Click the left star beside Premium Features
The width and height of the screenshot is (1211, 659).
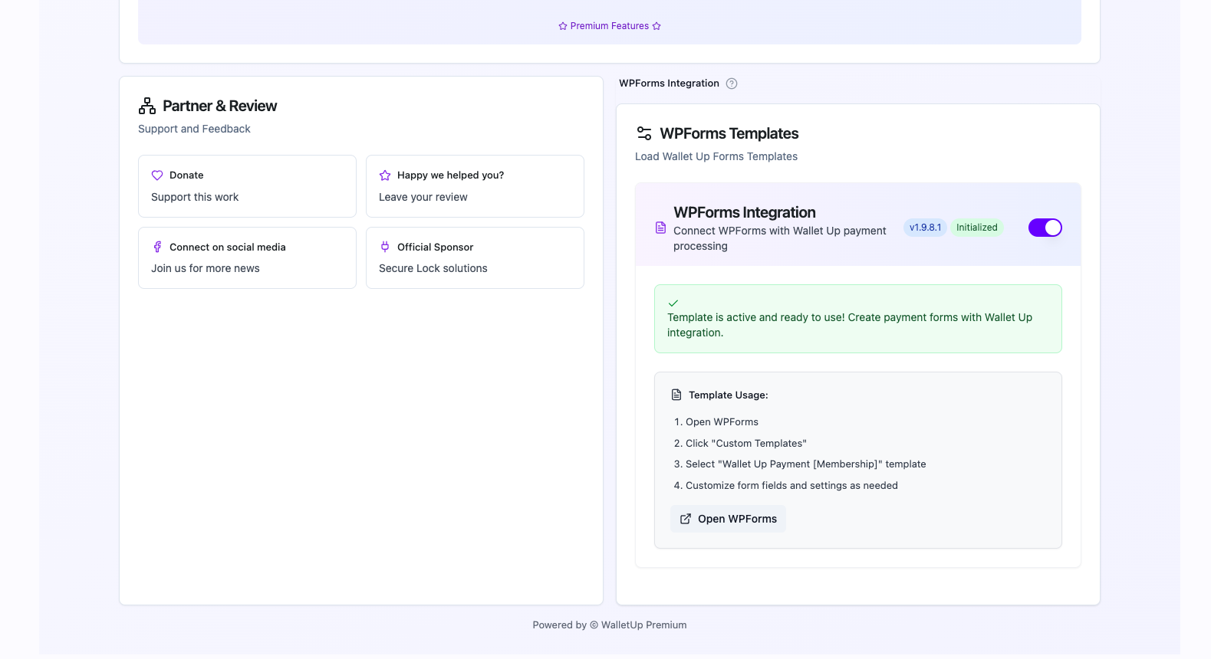tap(563, 26)
